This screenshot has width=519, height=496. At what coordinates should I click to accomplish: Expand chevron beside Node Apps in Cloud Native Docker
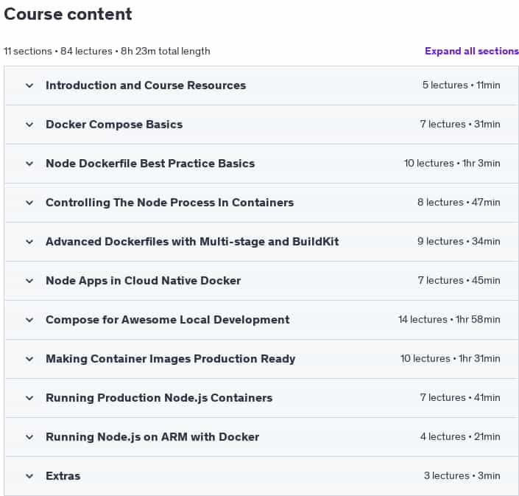pyautogui.click(x=29, y=281)
